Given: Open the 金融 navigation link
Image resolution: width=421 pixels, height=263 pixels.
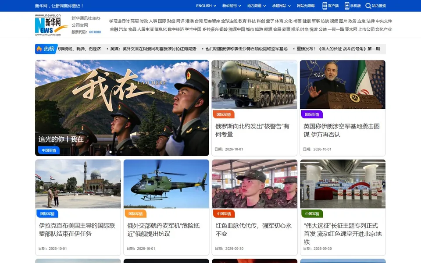Looking at the screenshot, I should coord(114,29).
